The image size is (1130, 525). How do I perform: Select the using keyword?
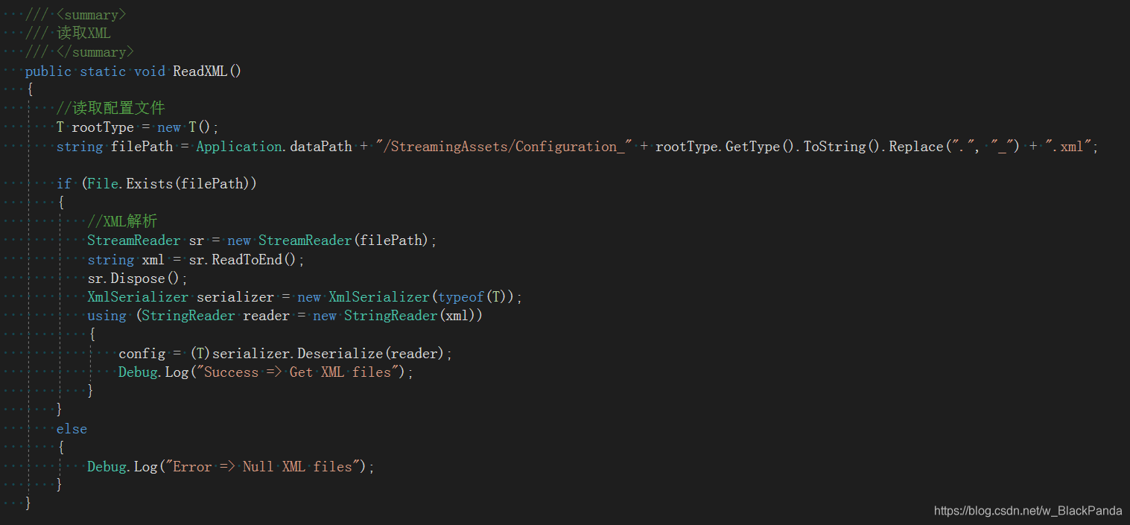(107, 315)
